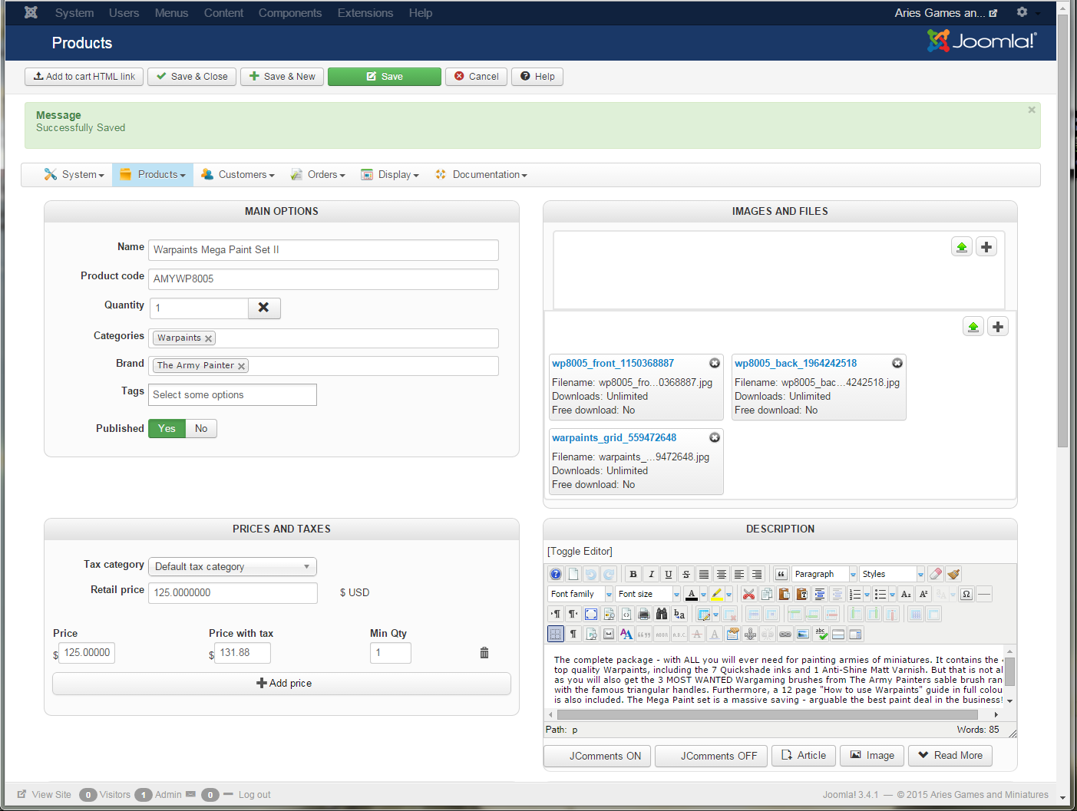
Task: Click the [Toggle Editor] link
Action: (x=580, y=551)
